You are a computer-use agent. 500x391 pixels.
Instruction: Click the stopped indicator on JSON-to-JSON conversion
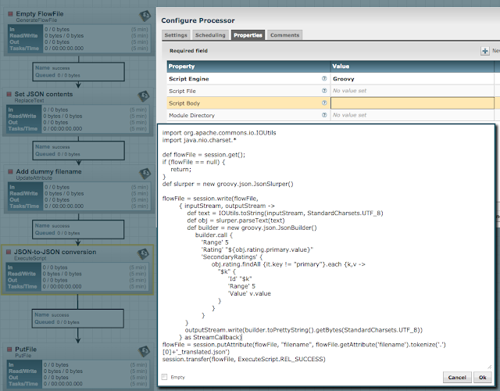click(x=9, y=252)
